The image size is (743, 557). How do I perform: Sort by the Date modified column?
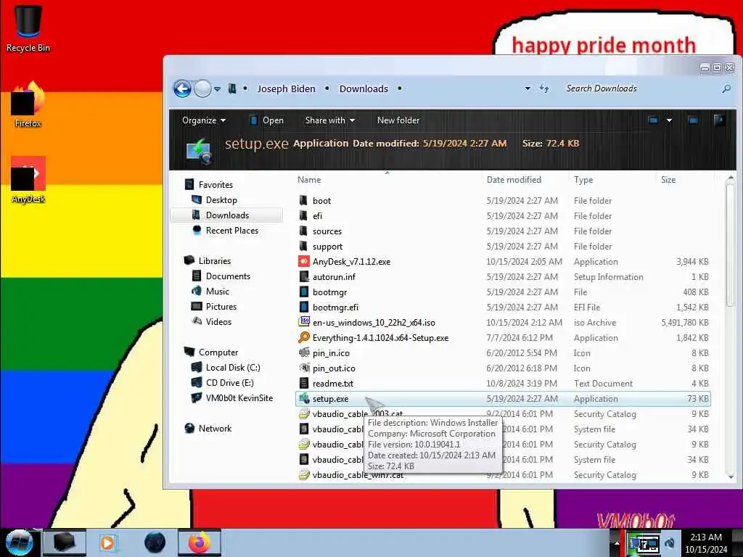click(x=514, y=180)
